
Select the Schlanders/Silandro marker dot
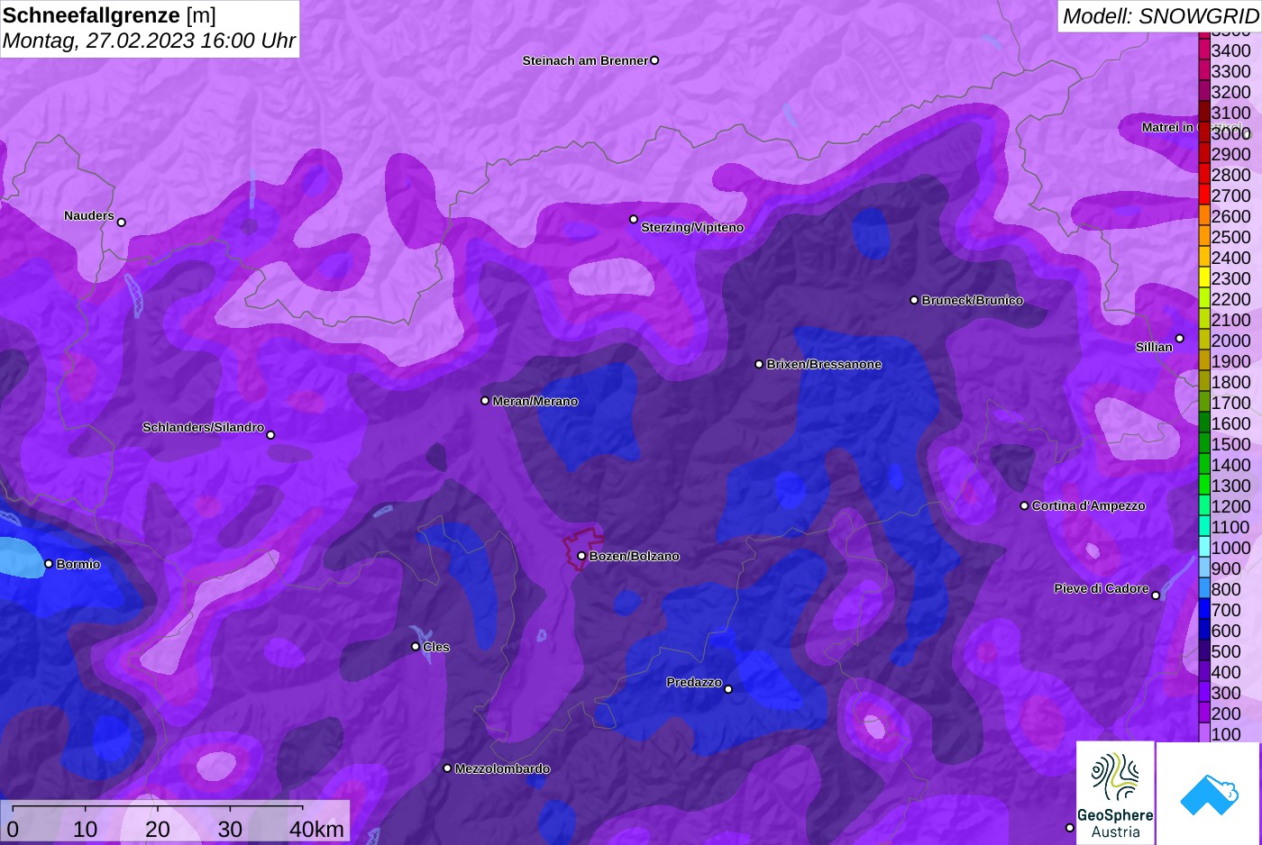point(270,435)
